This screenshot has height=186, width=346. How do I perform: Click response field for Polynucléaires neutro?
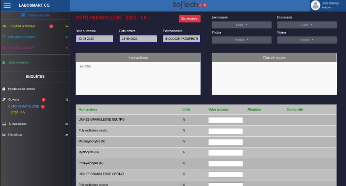tap(226, 131)
